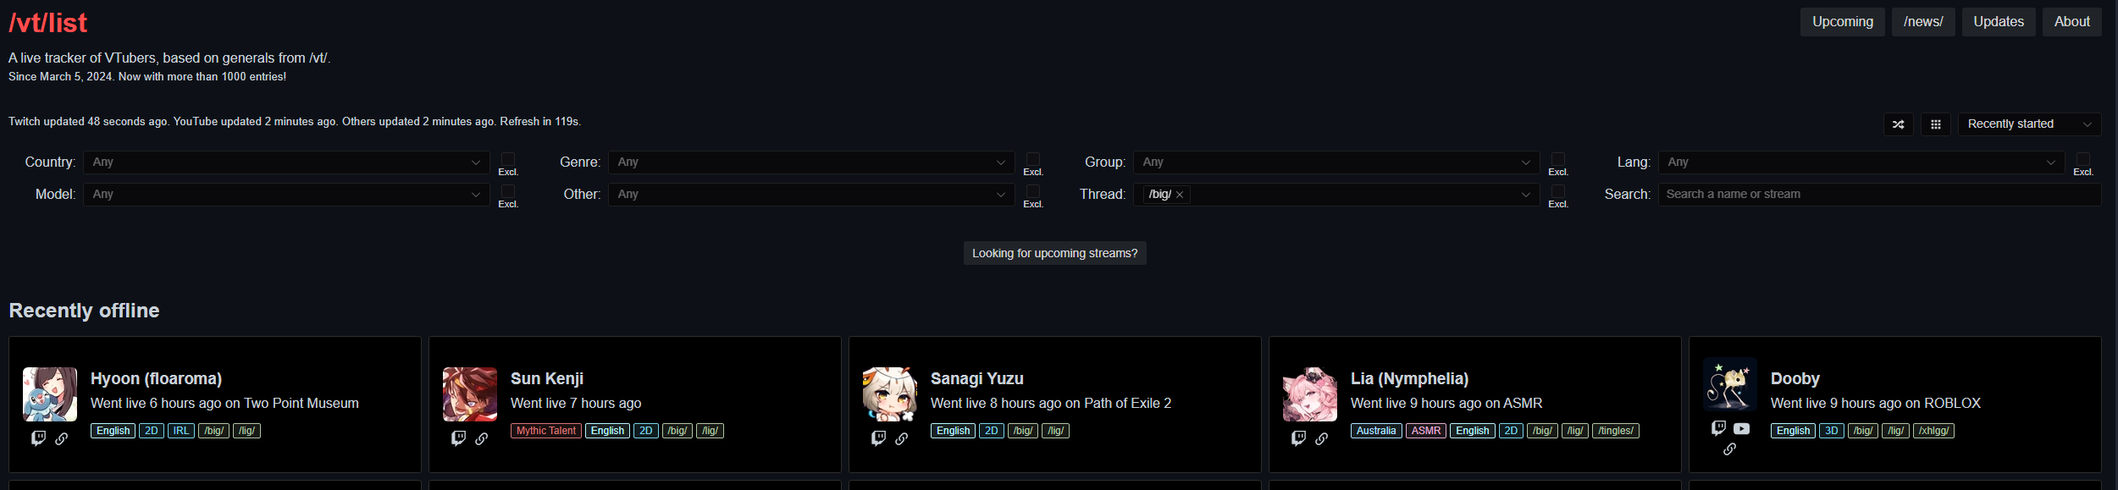Open Sanagi Yuzu's Twitch icon

878,438
